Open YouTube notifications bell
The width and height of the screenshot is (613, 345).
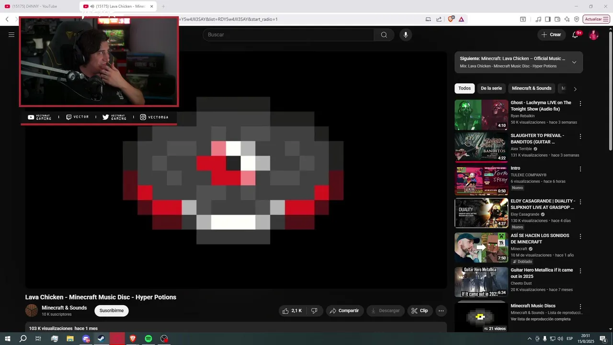coord(575,34)
